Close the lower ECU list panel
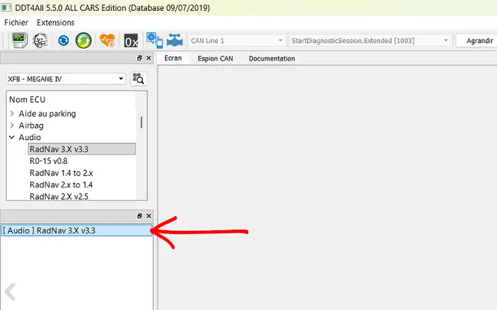497x310 pixels. (149, 216)
